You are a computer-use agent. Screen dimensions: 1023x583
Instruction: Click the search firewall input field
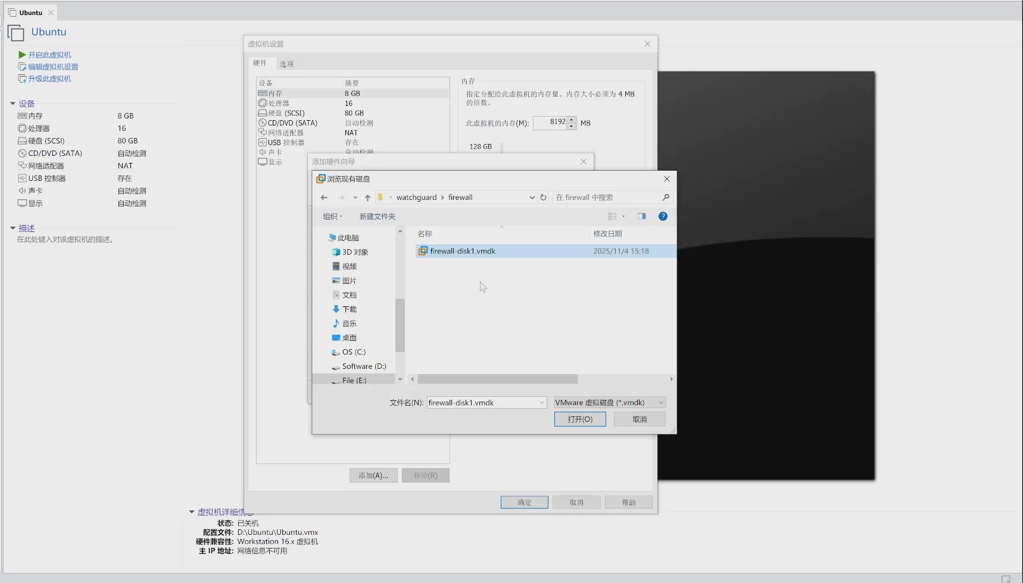(x=606, y=198)
